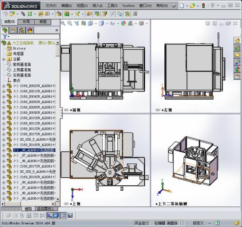Select the highlighted _U8_AL6061 tree item
Screen dimensions: 242x227
(x=34, y=150)
